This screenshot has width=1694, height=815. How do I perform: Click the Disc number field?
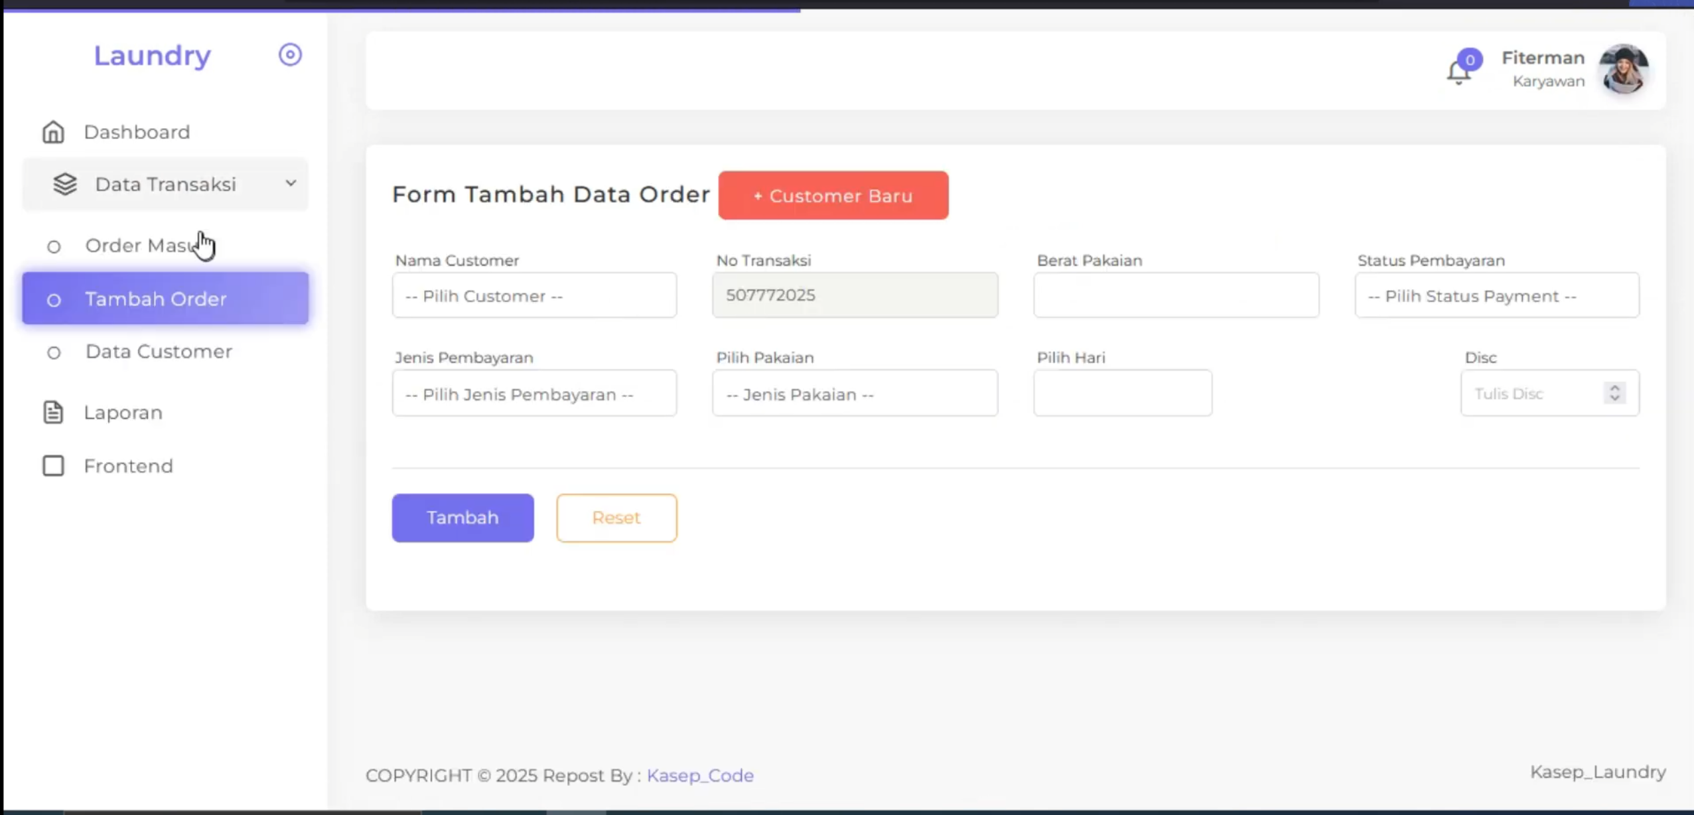click(1550, 394)
